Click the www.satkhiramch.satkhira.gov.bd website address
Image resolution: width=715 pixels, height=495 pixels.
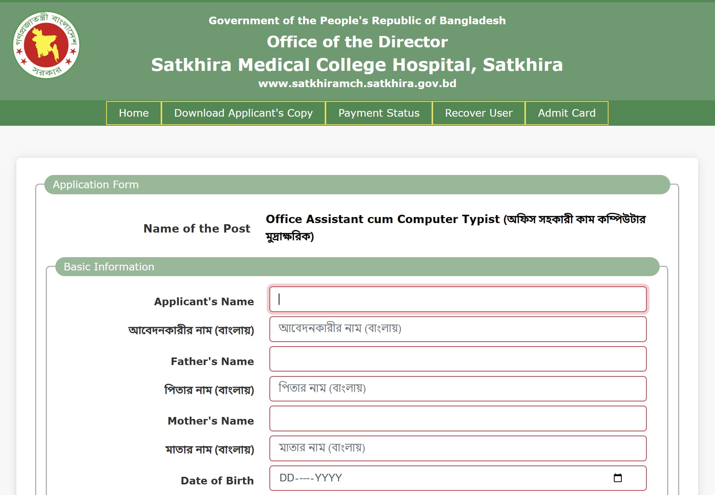[x=357, y=83]
